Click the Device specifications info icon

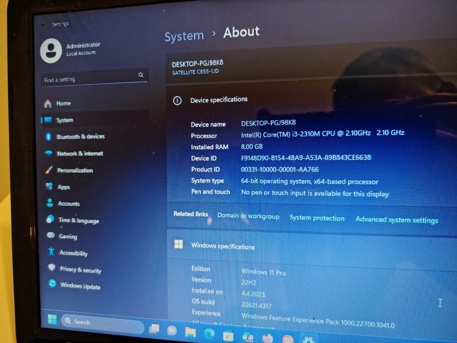click(177, 101)
